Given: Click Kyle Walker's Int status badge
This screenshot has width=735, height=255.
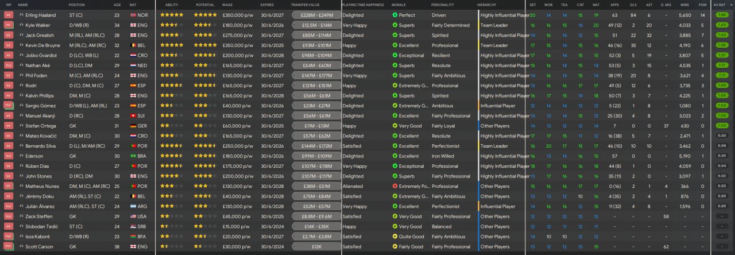Looking at the screenshot, I should point(8,25).
